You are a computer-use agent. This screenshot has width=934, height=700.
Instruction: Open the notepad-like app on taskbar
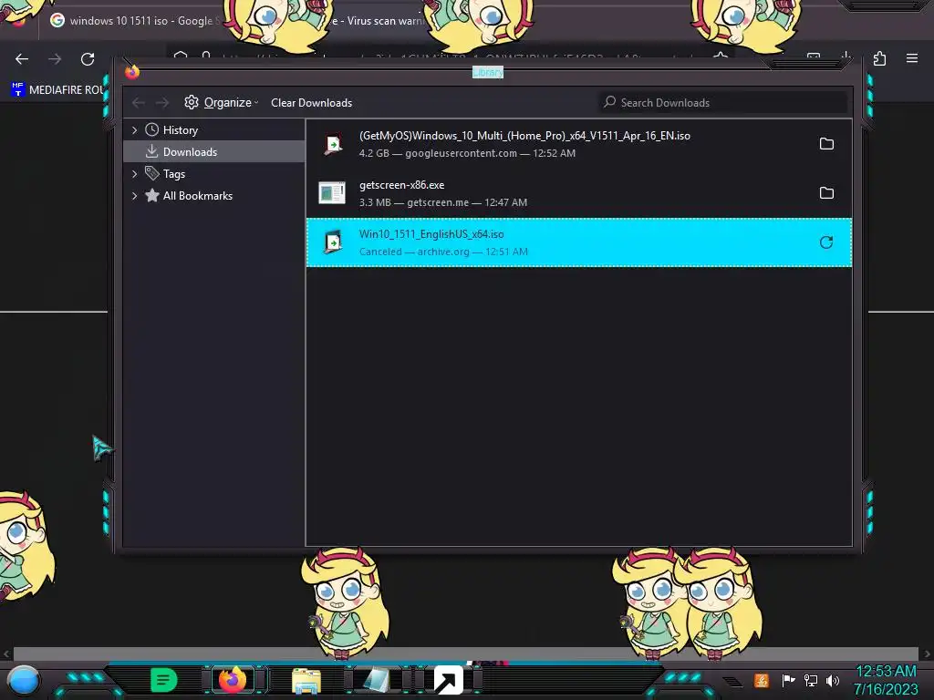click(x=377, y=680)
